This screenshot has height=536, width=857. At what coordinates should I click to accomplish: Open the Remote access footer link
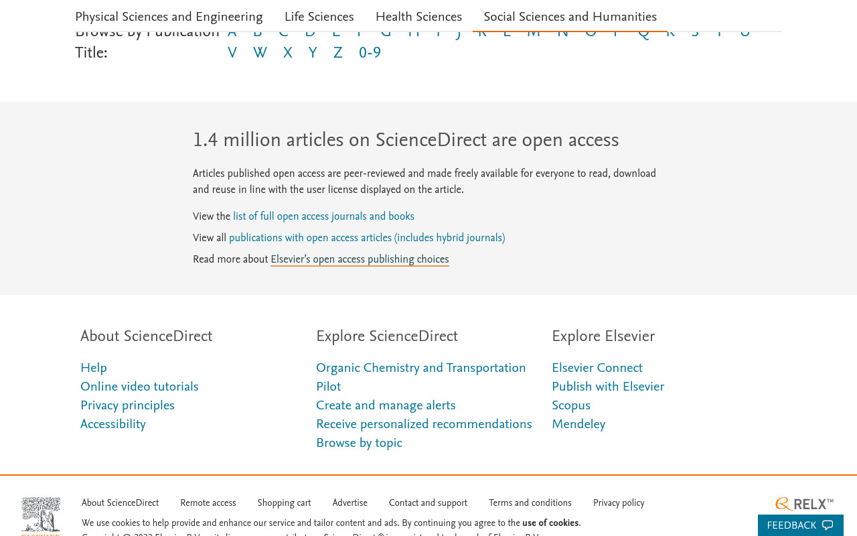(x=208, y=503)
